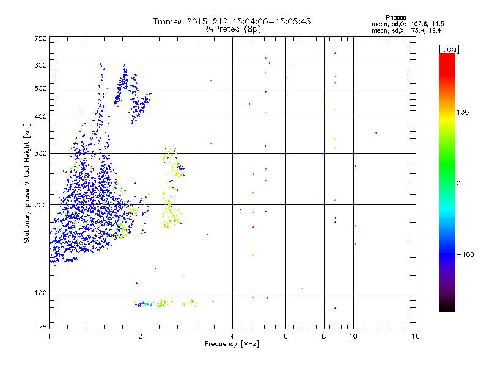Screen dimensions: 489x366
Task: Click the x-axis tick label '10'
Action: point(353,336)
